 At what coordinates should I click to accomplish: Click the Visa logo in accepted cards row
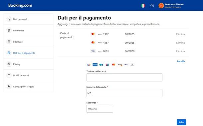click(126, 65)
